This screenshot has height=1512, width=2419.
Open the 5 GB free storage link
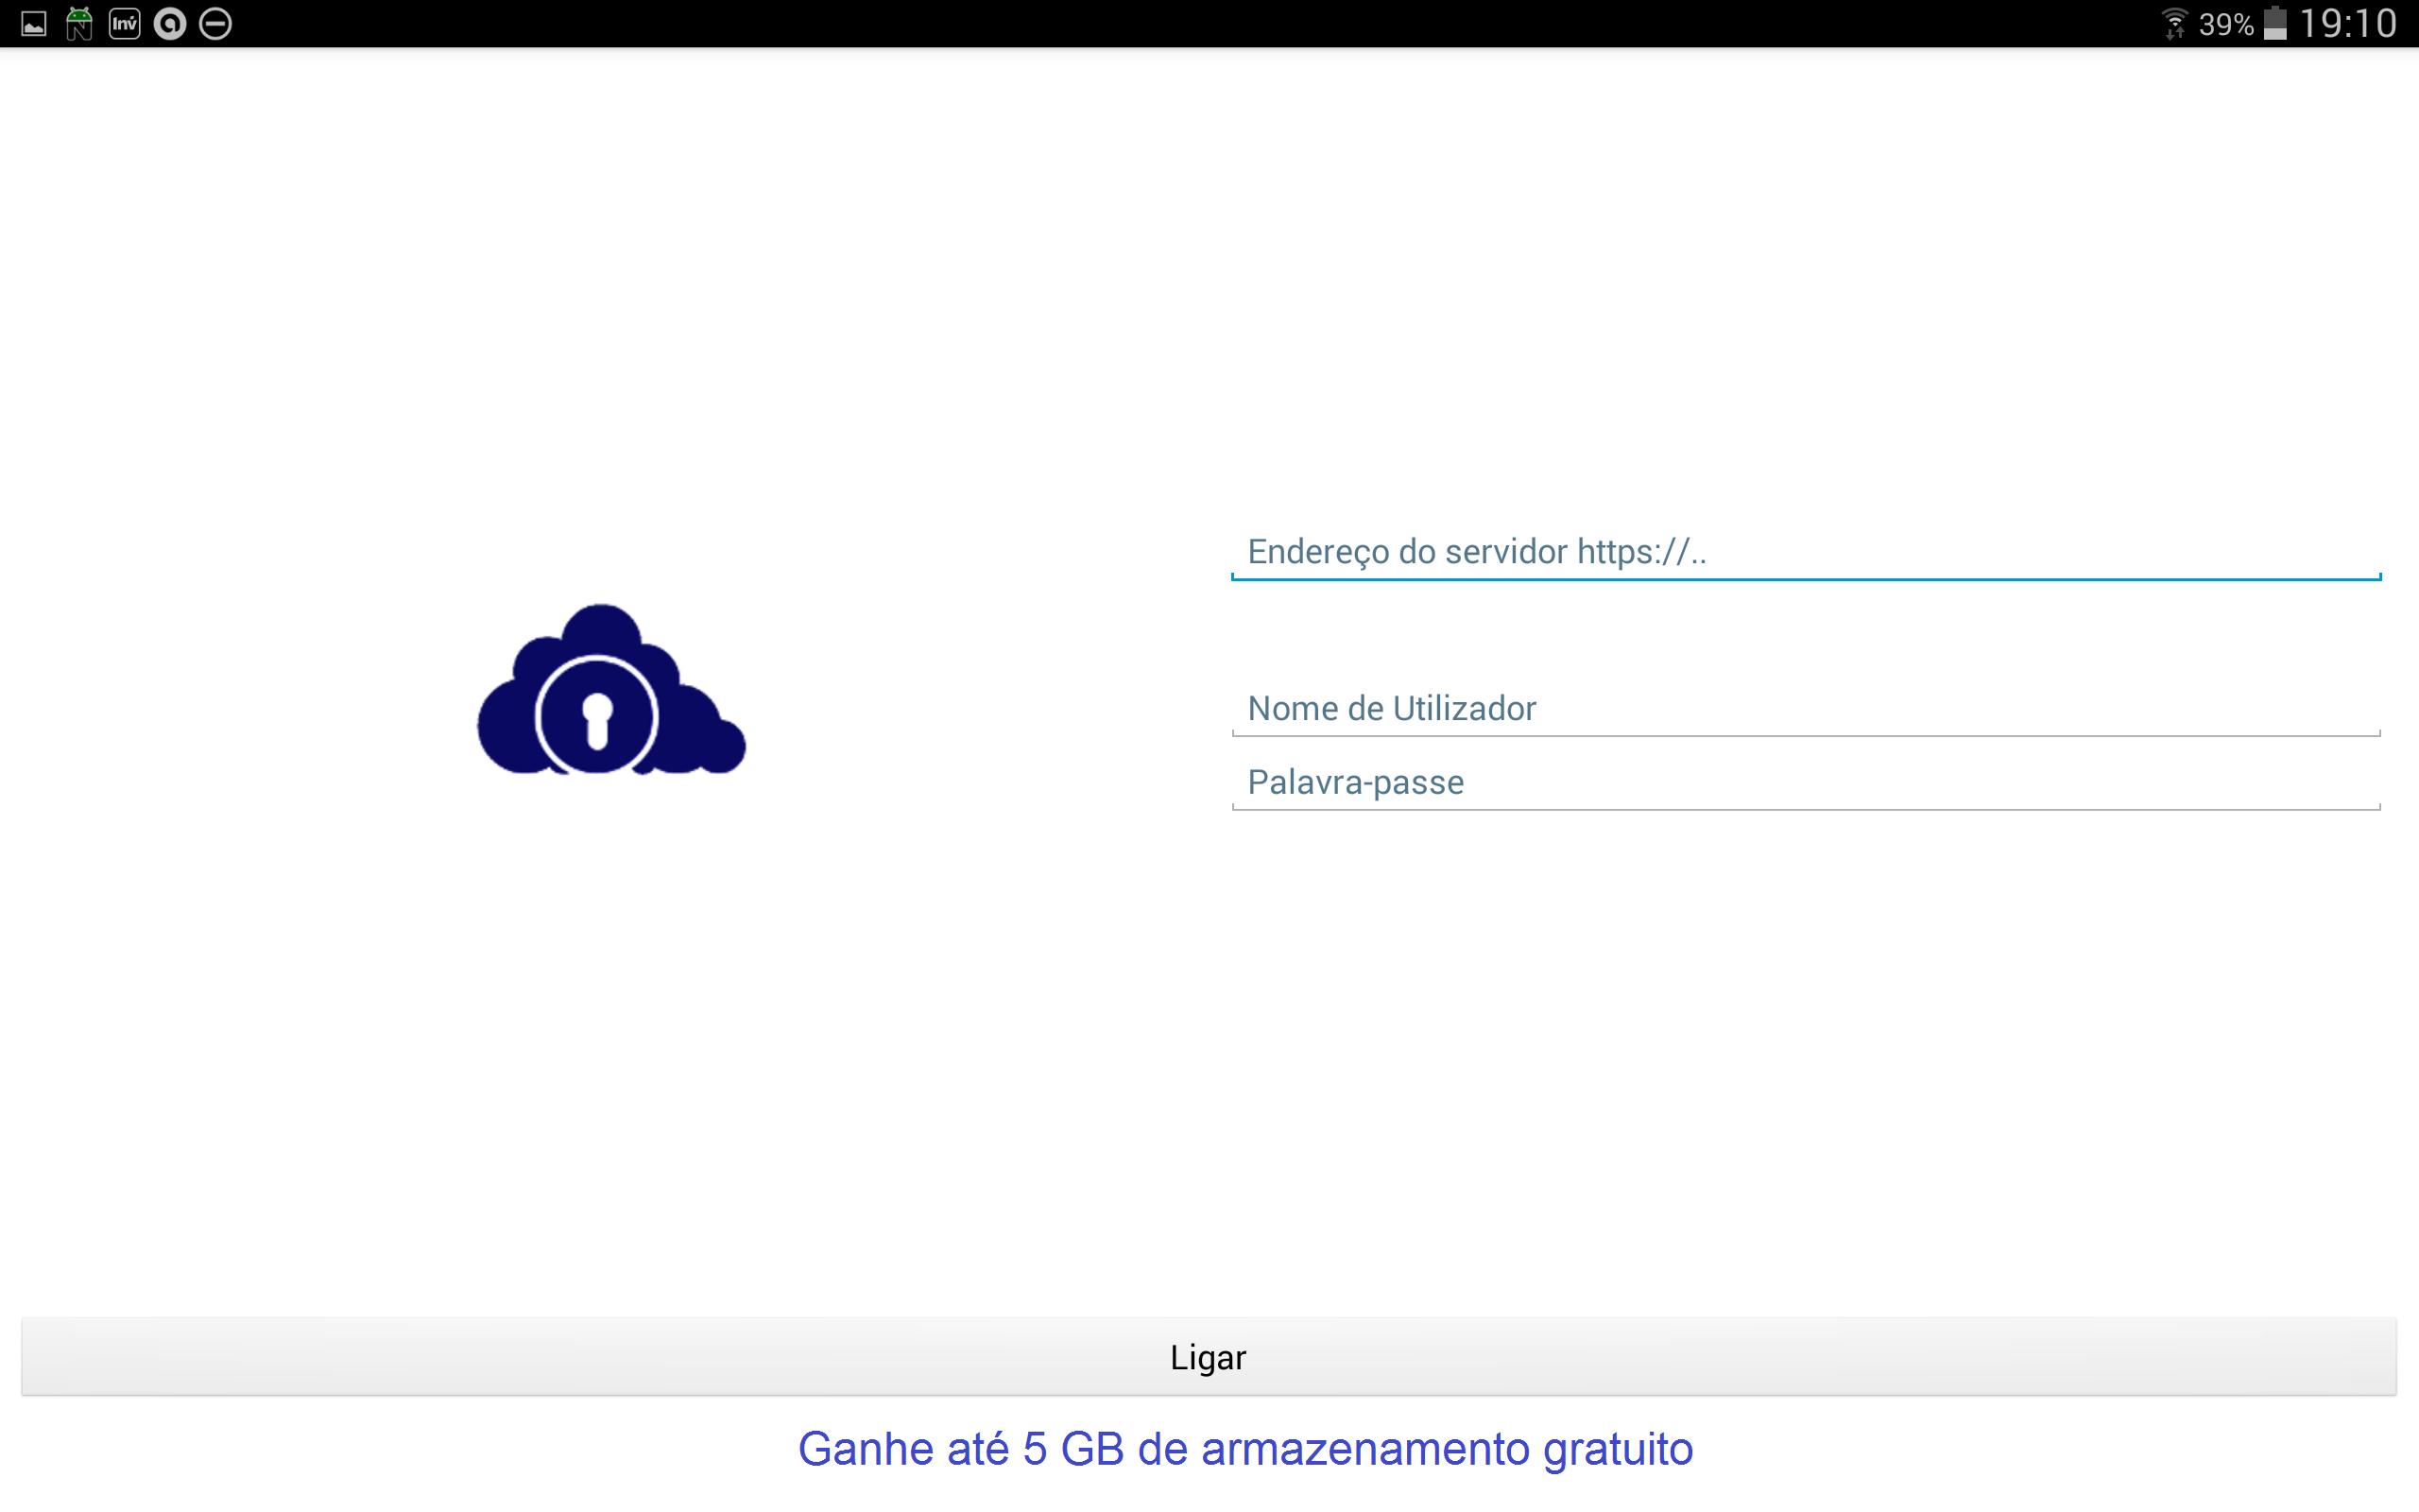[1245, 1449]
